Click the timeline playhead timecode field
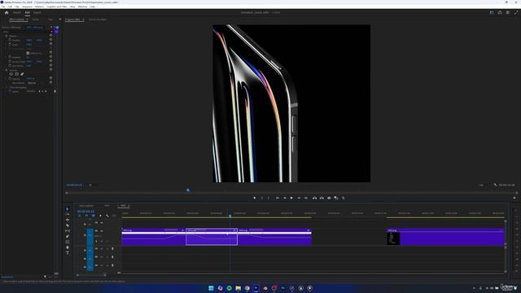This screenshot has height=293, width=521. click(85, 212)
